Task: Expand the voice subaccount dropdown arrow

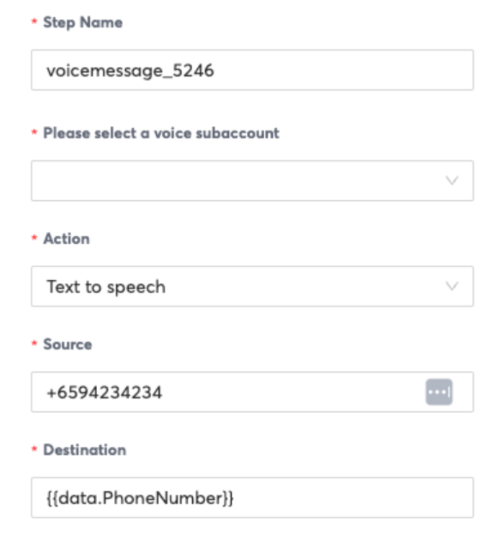Action: pyautogui.click(x=452, y=181)
